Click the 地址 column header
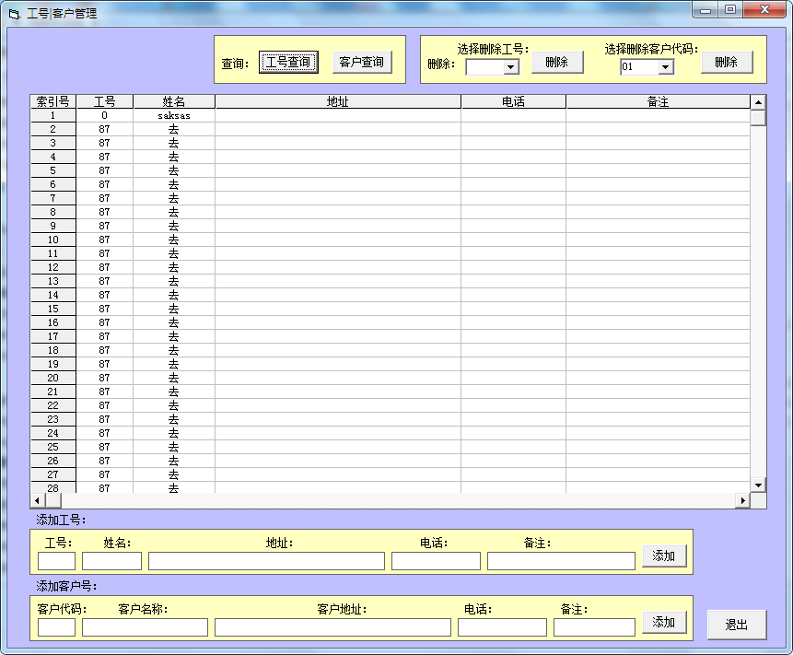 (338, 101)
